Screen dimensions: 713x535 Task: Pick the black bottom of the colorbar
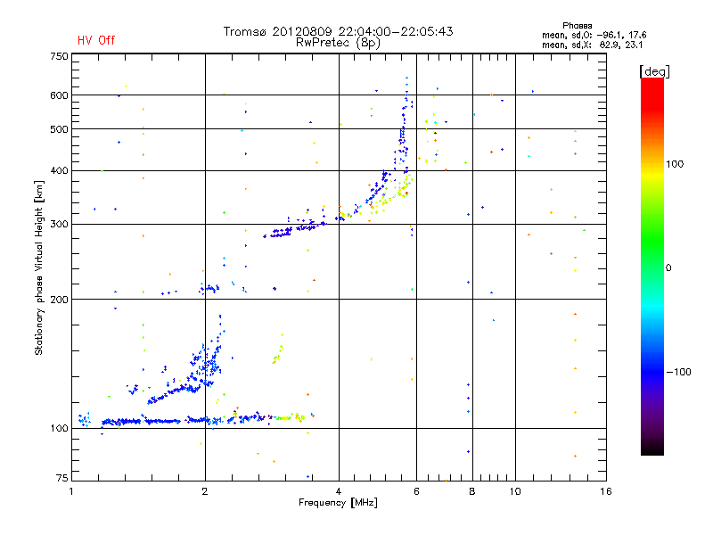[x=652, y=449]
